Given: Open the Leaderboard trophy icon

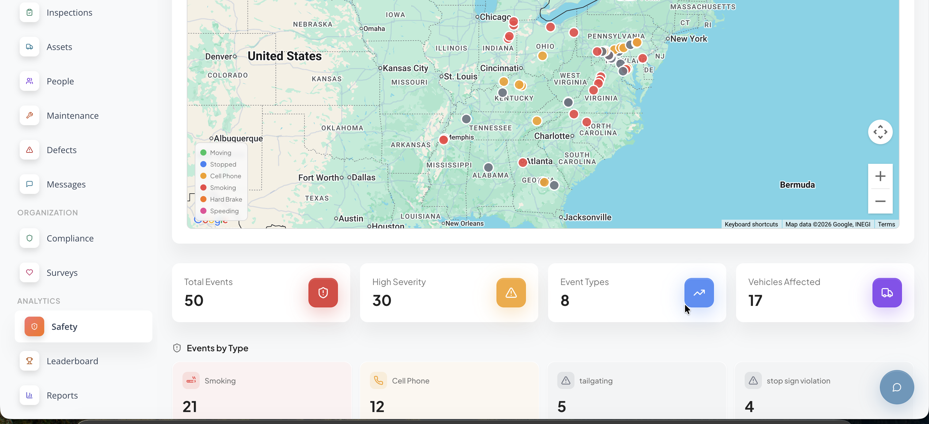Looking at the screenshot, I should (29, 360).
